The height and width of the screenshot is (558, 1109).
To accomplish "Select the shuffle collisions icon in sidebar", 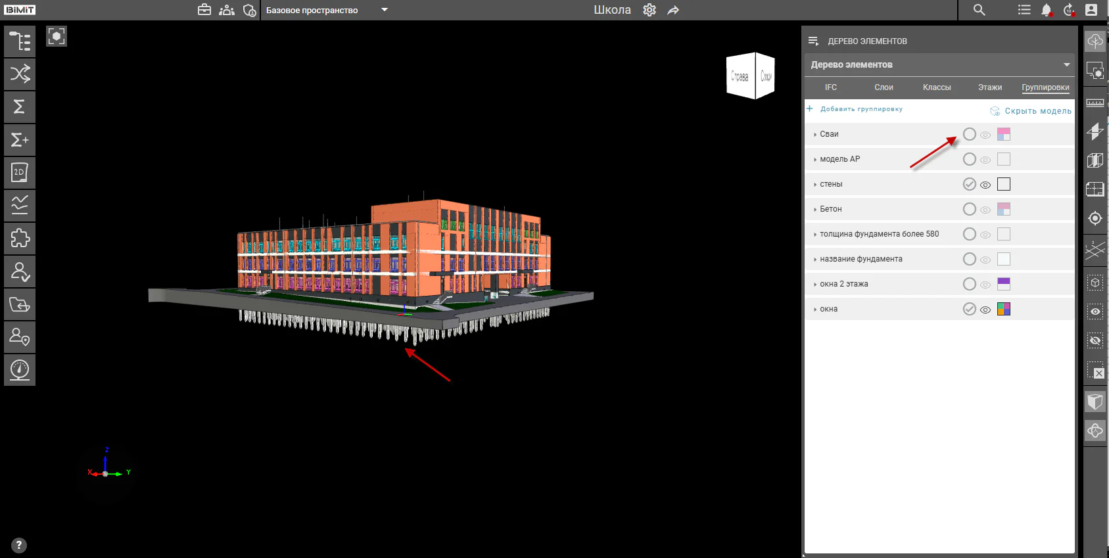I will click(20, 74).
